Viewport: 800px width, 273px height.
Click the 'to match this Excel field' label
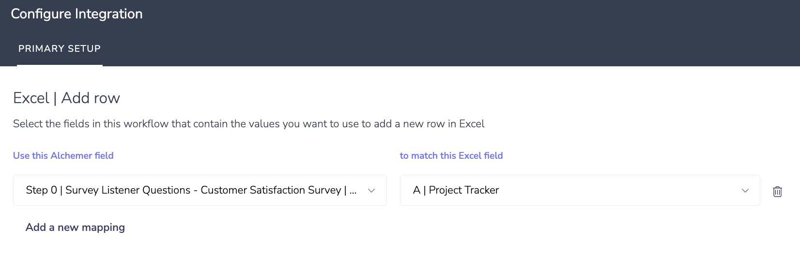(451, 155)
